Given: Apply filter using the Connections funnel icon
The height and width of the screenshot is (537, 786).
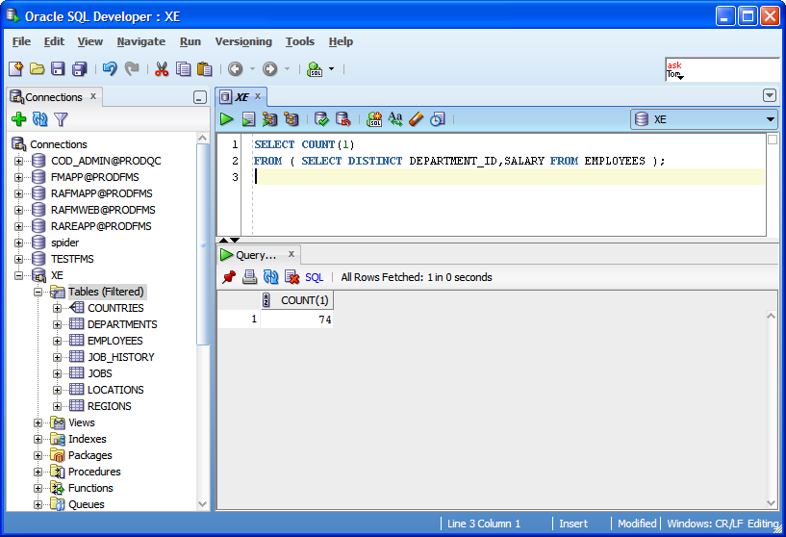Looking at the screenshot, I should pos(61,119).
